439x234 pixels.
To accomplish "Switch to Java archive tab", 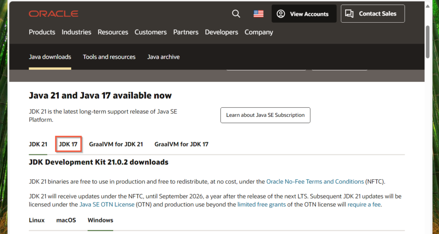I will (x=163, y=57).
